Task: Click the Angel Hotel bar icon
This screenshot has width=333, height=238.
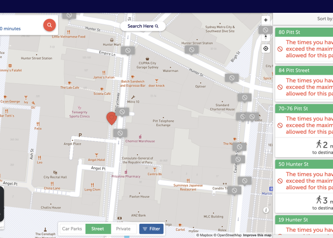Action: [97, 155]
